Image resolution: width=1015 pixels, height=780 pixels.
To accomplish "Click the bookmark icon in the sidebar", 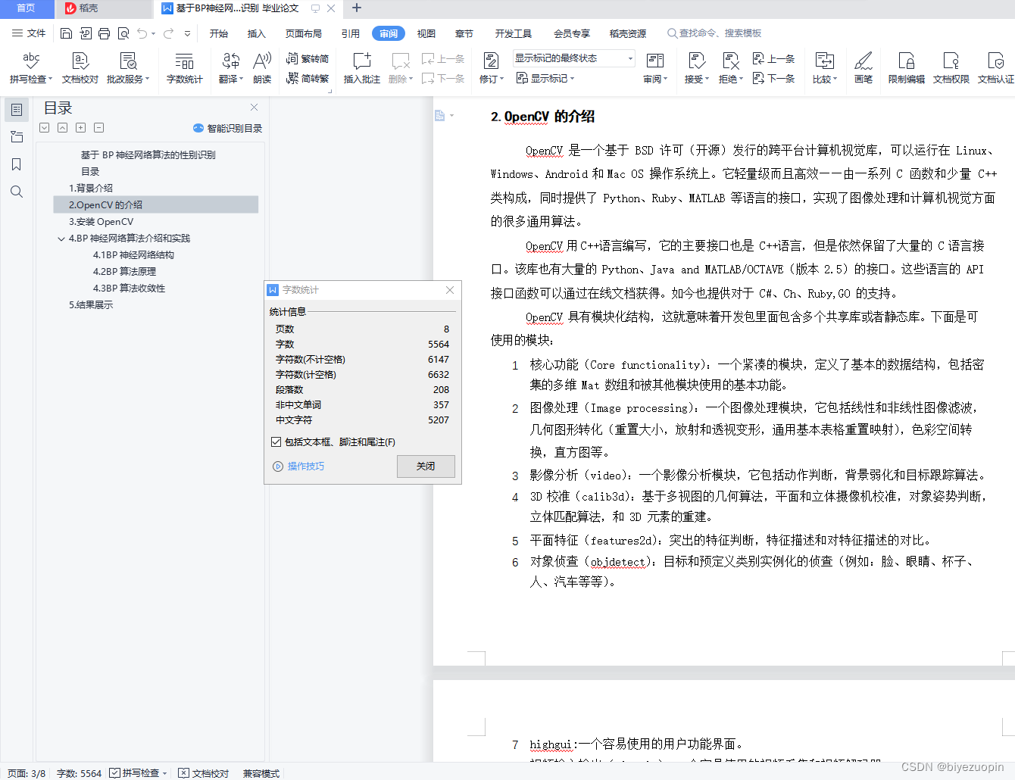I will [x=17, y=164].
